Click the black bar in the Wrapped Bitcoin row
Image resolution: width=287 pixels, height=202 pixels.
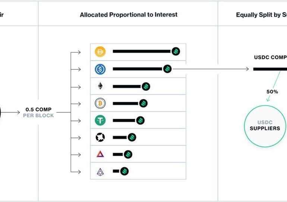(x=125, y=103)
